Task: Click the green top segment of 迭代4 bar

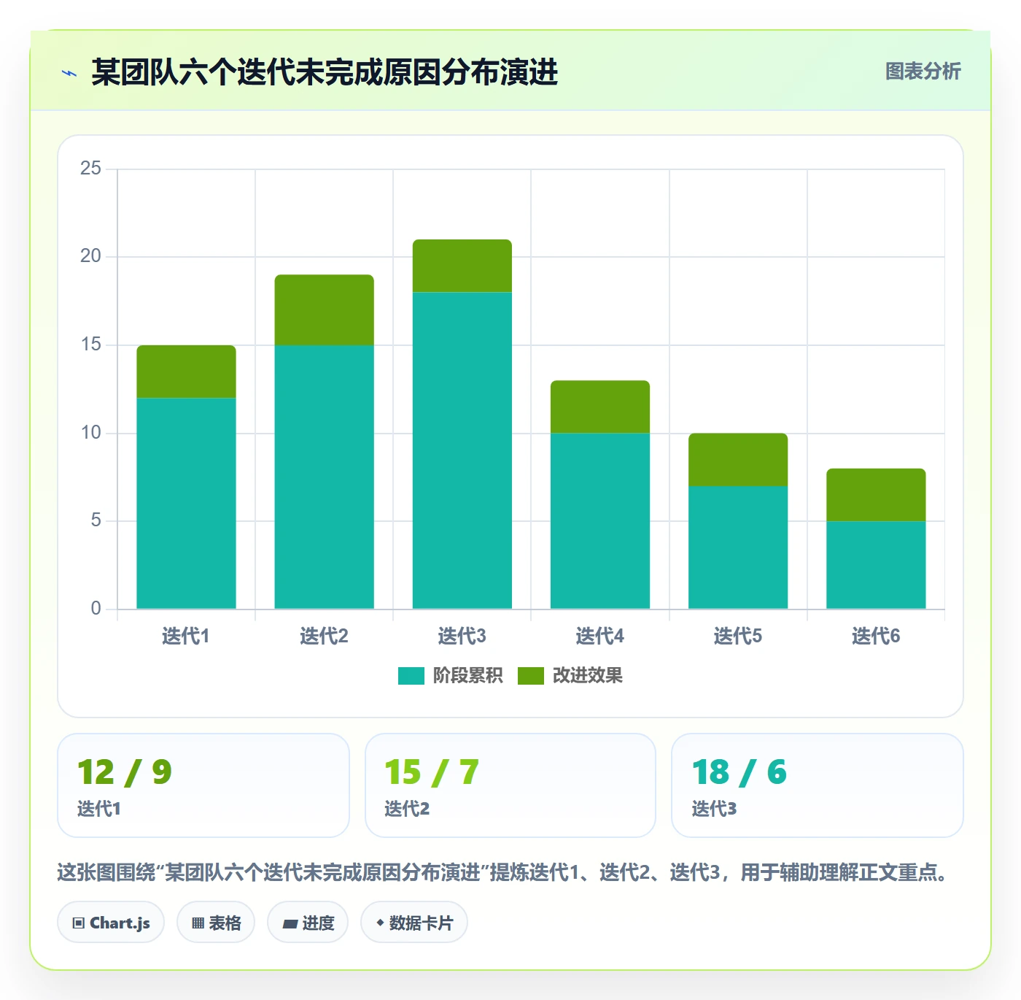Action: click(x=600, y=407)
